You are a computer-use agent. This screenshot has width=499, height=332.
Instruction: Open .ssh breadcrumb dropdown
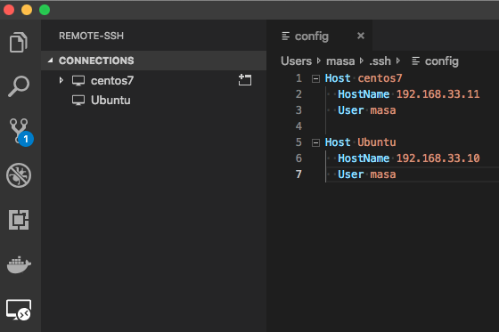click(380, 61)
